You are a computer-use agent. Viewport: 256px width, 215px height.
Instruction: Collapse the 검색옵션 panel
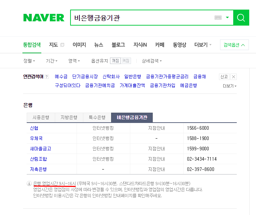[x=234, y=45]
